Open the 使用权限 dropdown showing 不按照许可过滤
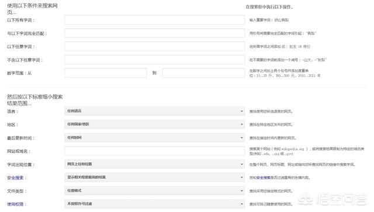This screenshot has width=374, height=212. click(154, 204)
